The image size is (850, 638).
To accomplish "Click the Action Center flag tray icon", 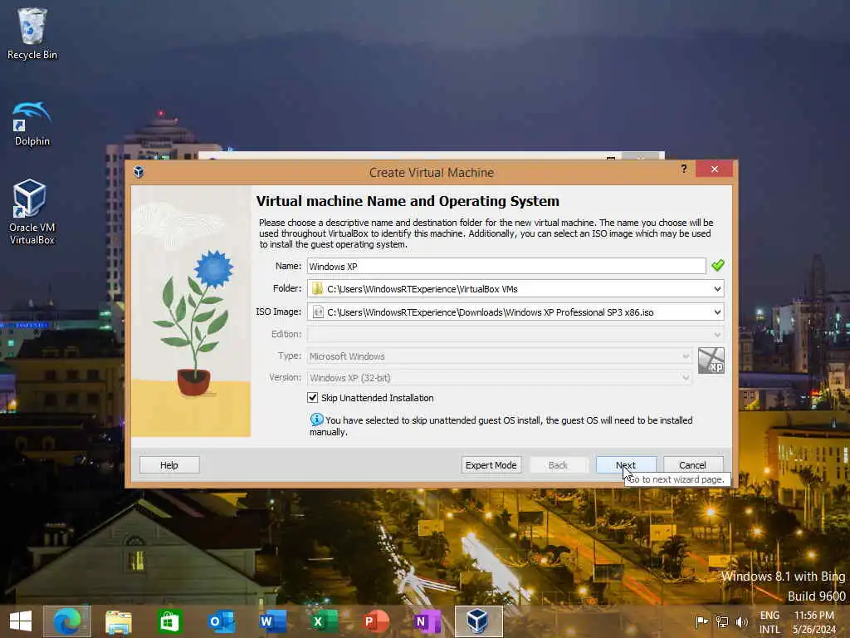I will (701, 621).
